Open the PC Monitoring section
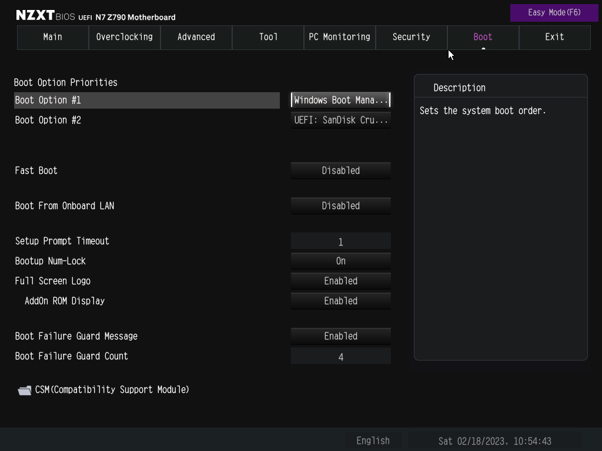Screen dimensions: 602x451 coord(339,37)
